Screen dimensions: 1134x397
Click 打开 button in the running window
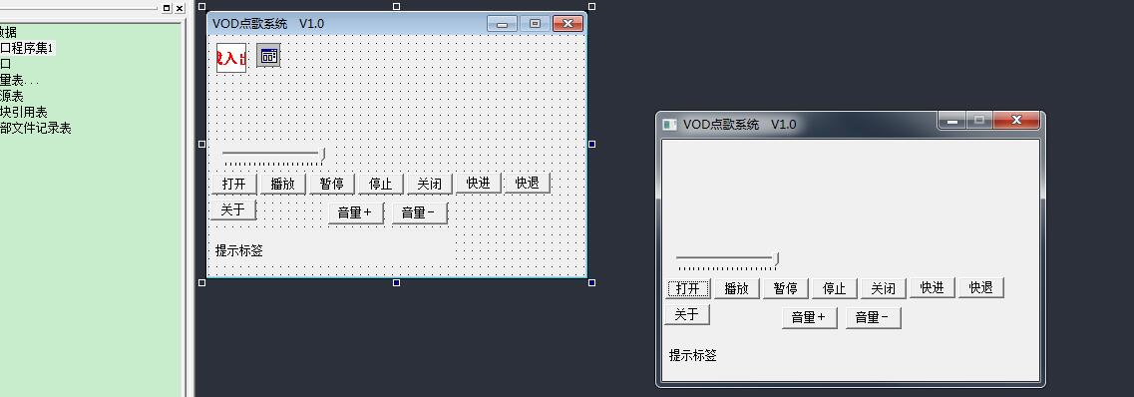(x=688, y=288)
